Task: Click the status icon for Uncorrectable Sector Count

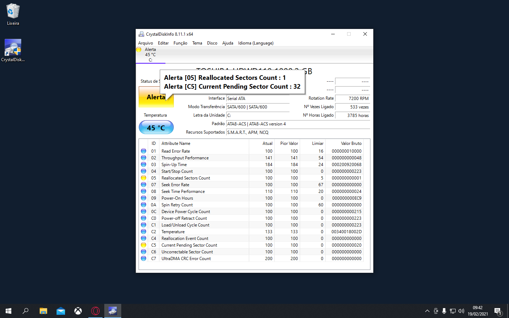Action: pyautogui.click(x=144, y=252)
